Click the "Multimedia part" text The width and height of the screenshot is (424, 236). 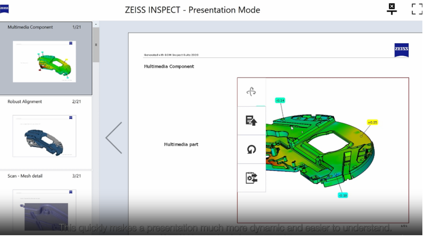pyautogui.click(x=181, y=144)
